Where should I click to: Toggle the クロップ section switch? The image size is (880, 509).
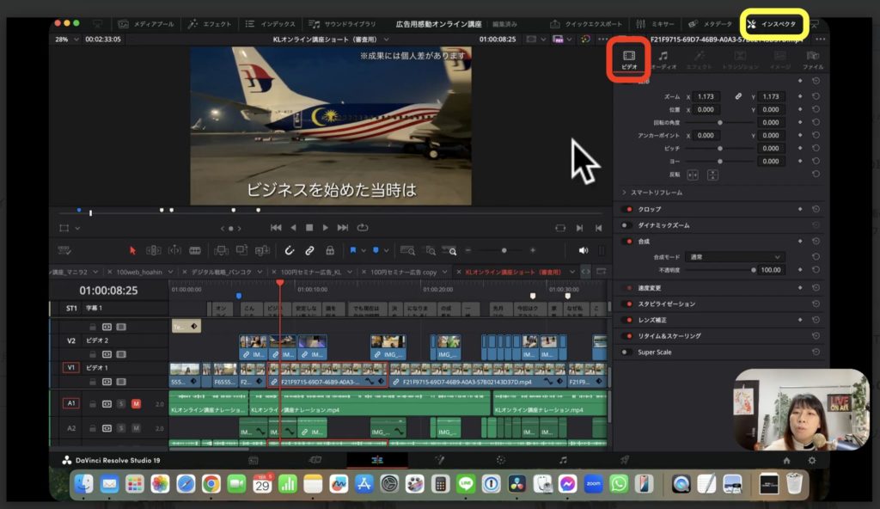pyautogui.click(x=626, y=210)
